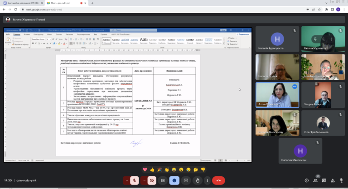Apply the large Aab heading style in Word
Viewport: 348px width, 189px height.
tap(144, 40)
